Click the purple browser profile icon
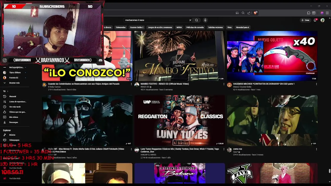The image size is (331, 186). click(322, 13)
